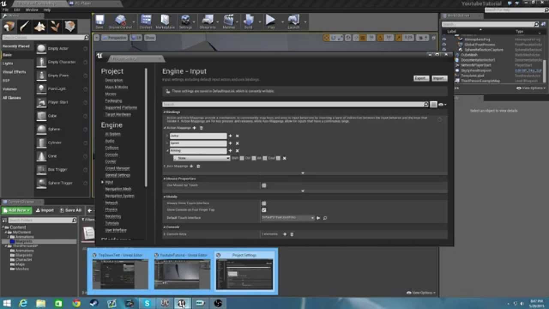The height and width of the screenshot is (309, 549).
Task: Add a key to the Sprint mapping
Action: coord(230,143)
